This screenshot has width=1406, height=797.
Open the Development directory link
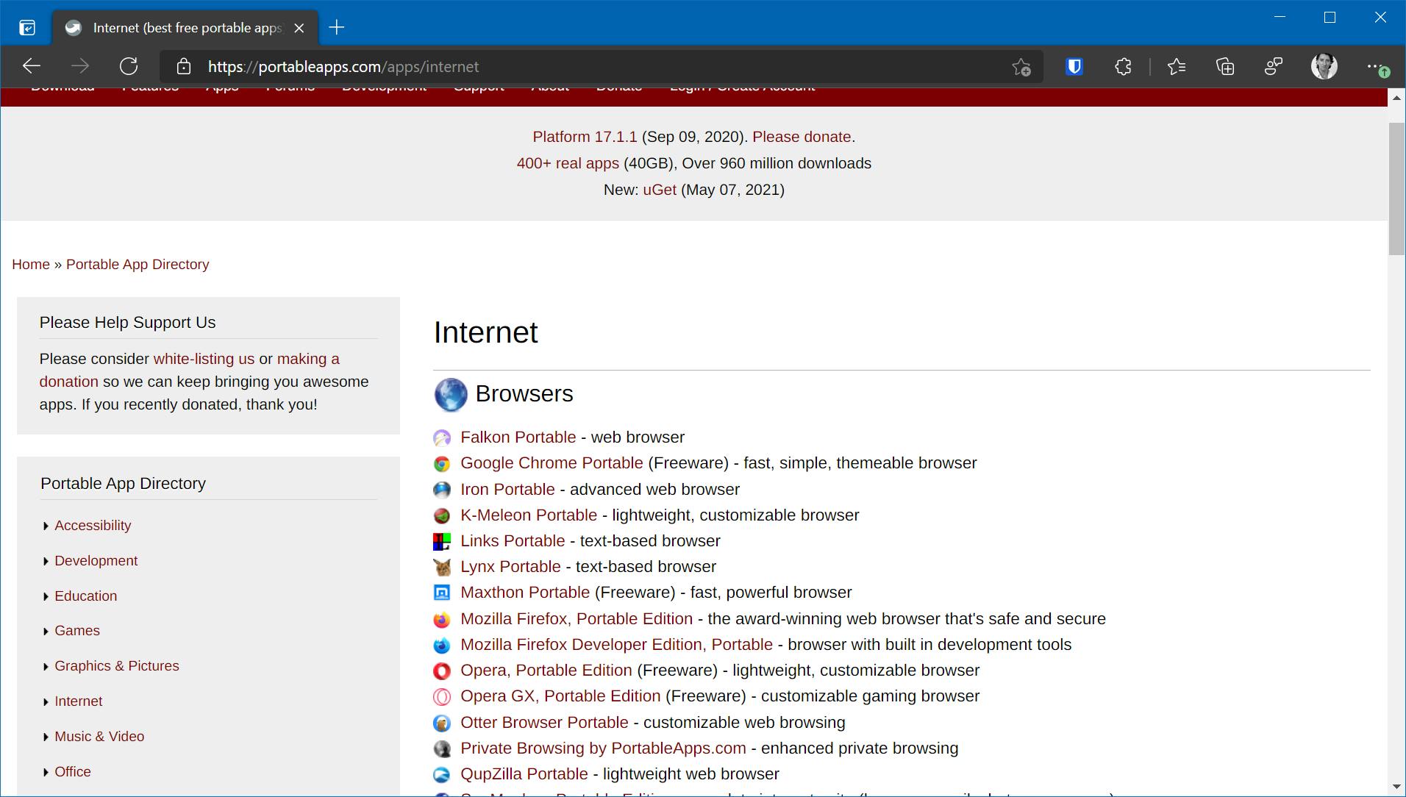96,561
